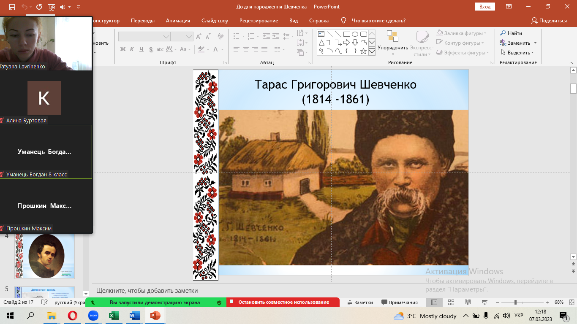577x324 pixels.
Task: Click Заменить replace button
Action: click(x=518, y=43)
